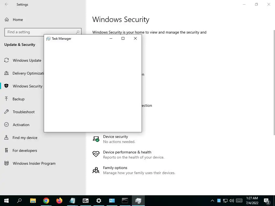Click the Windows Security shield icon
The image size is (275, 206).
pyautogui.click(x=6, y=86)
